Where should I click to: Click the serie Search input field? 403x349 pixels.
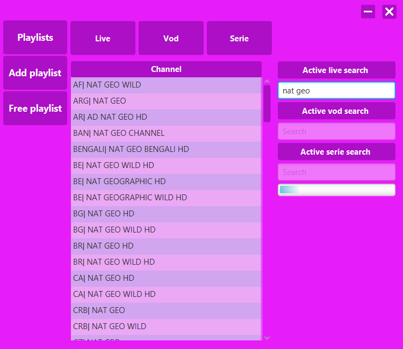[x=336, y=172]
